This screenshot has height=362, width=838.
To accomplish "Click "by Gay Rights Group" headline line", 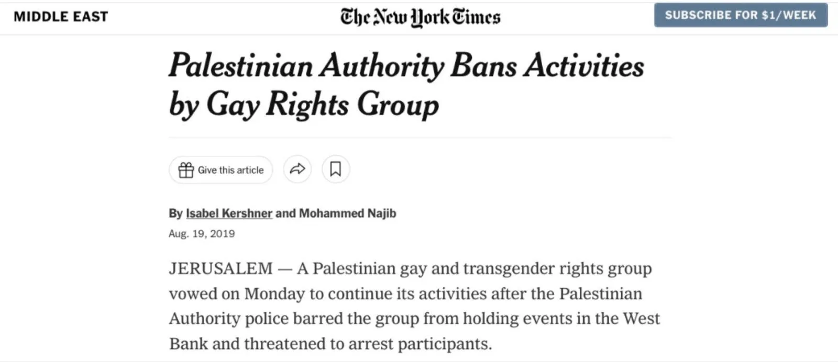I will point(304,105).
